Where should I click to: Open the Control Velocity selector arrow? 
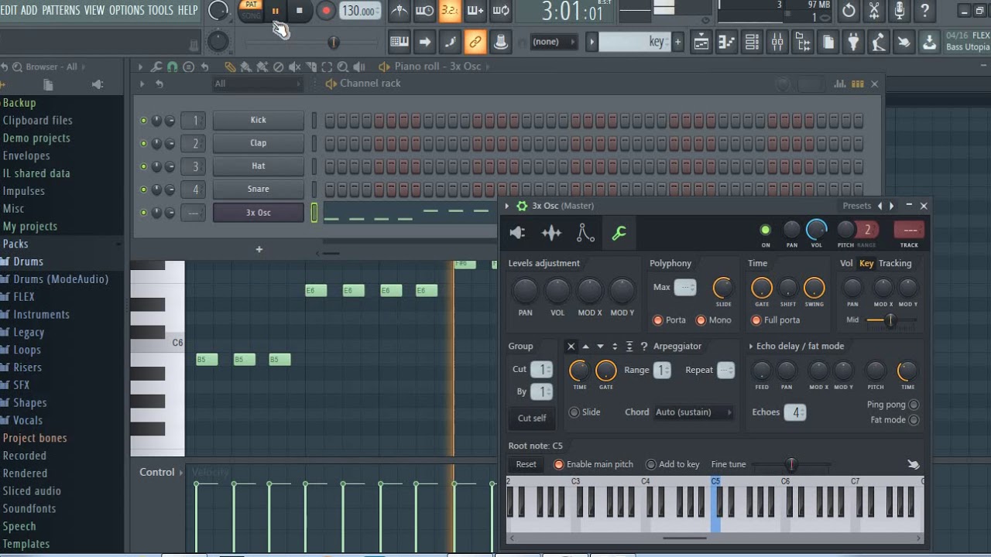point(181,473)
